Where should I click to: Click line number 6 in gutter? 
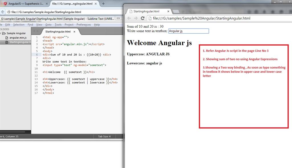37,54
